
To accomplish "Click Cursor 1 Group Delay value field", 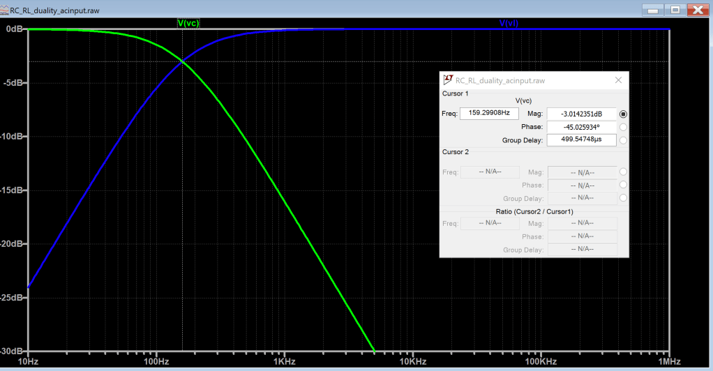I will coord(581,140).
